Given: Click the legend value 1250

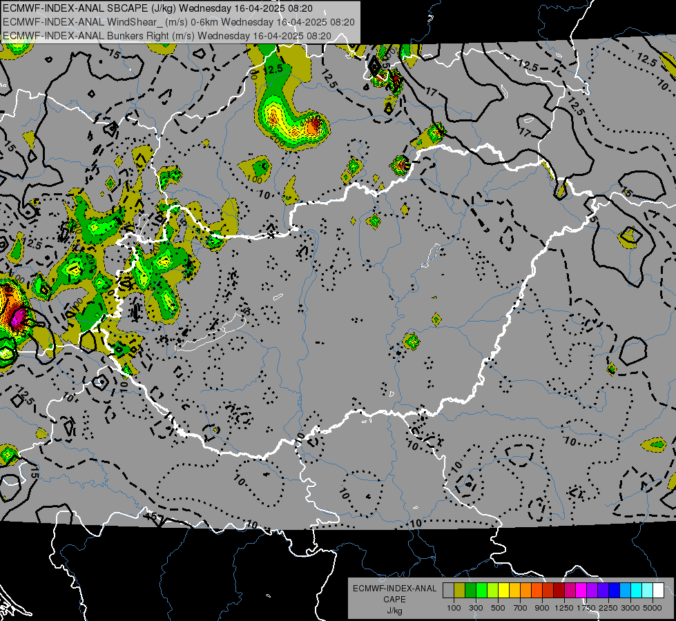Looking at the screenshot, I should click(564, 608).
